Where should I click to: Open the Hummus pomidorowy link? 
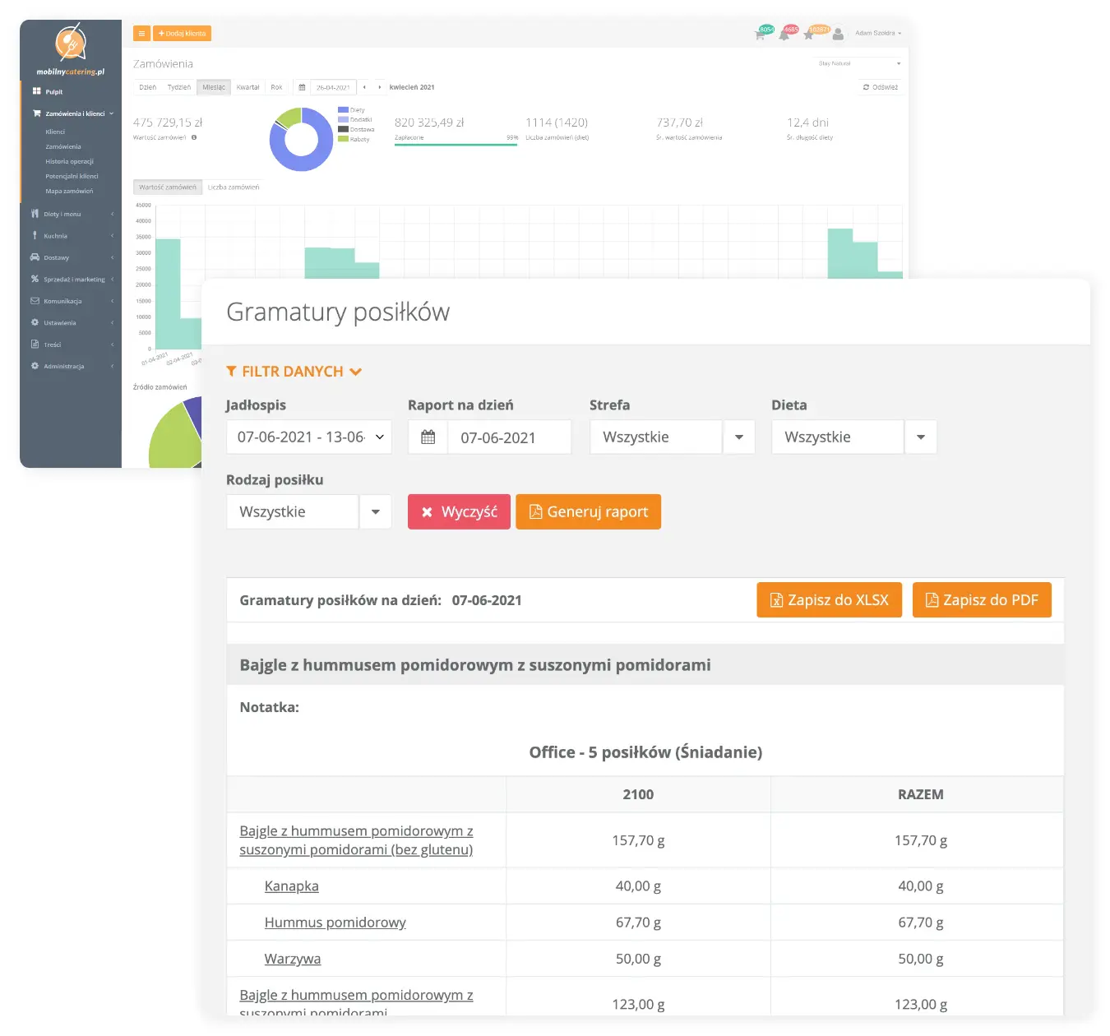coord(335,923)
